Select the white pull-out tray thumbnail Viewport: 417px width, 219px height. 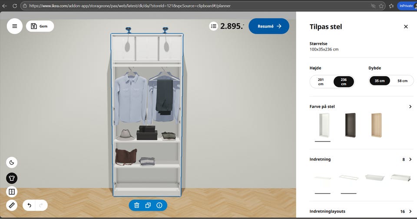click(x=375, y=177)
